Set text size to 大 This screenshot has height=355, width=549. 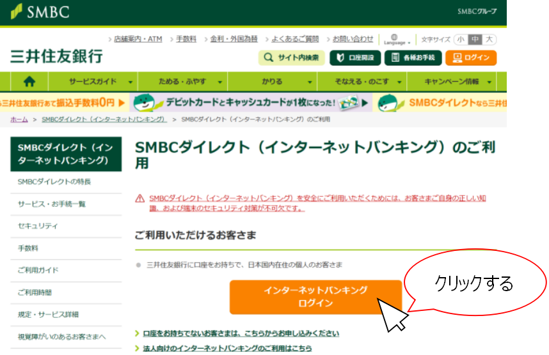(x=489, y=40)
